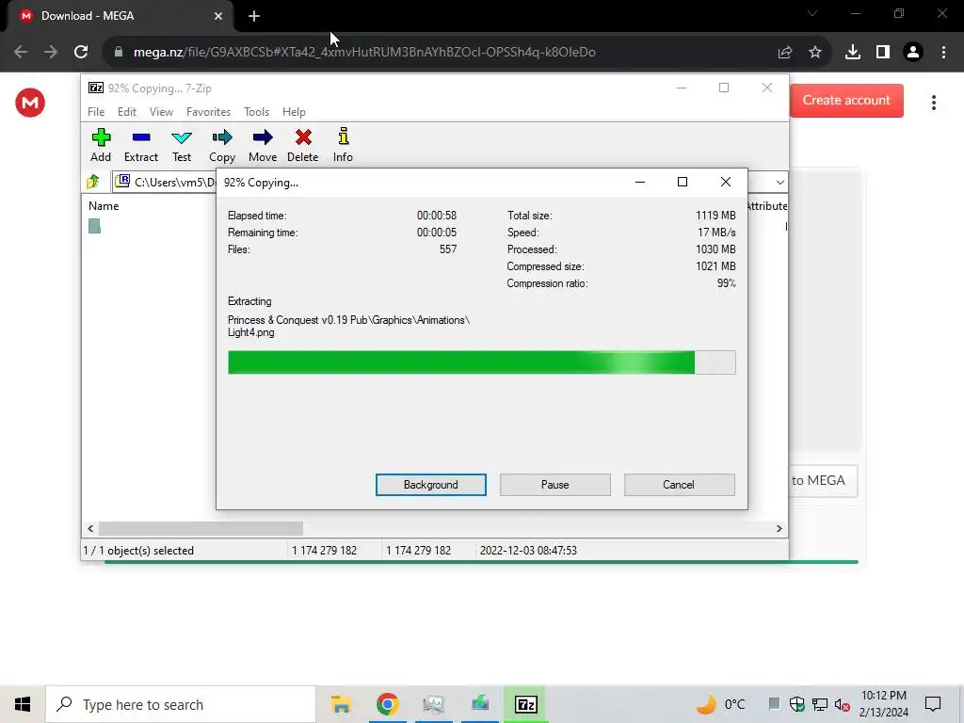Open the Chrome three-dot menu
964x723 pixels.
pos(943,52)
